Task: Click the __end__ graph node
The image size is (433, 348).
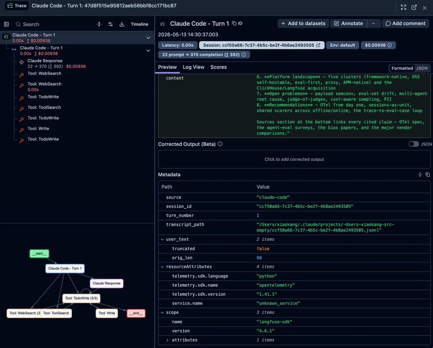Action: (136, 313)
